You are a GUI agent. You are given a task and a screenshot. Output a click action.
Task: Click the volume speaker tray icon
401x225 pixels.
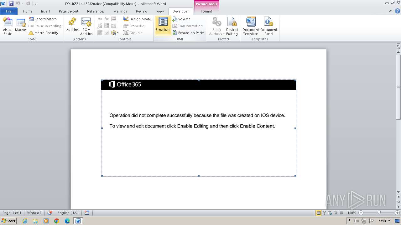357,221
